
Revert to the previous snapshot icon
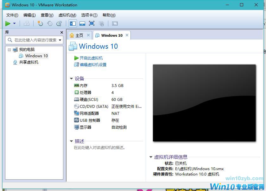coord(50,23)
